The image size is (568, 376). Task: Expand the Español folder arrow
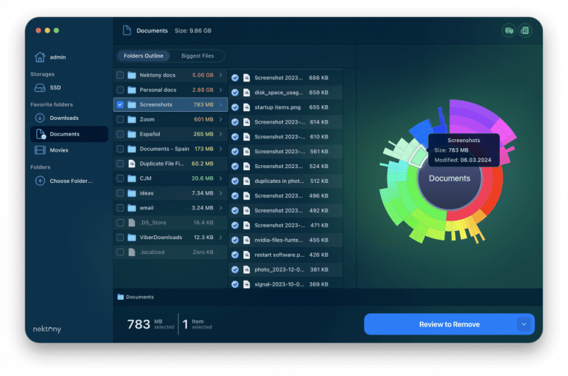(220, 134)
